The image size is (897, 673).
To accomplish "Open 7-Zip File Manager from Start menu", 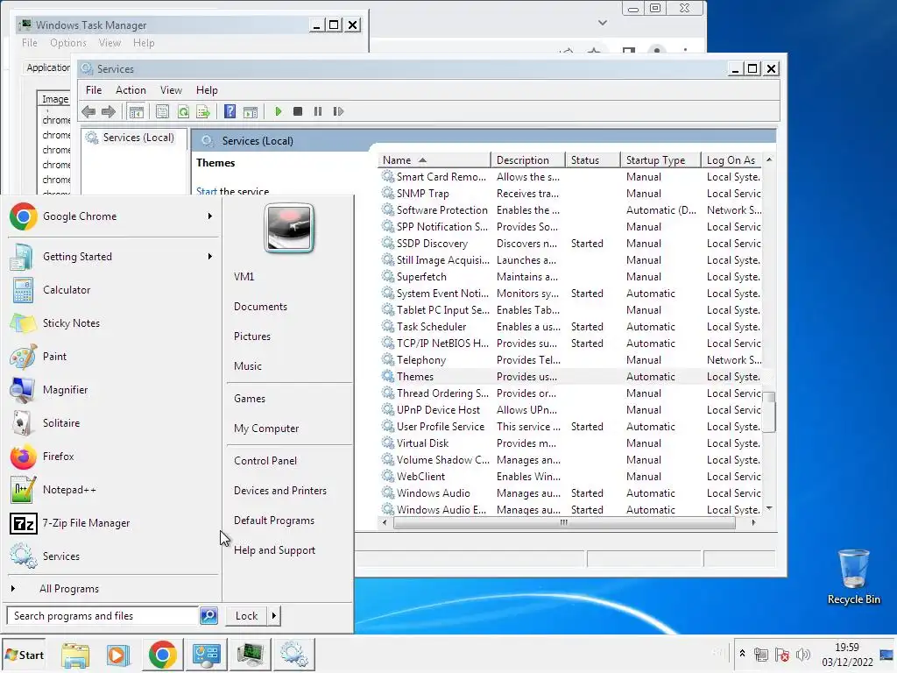I will click(113, 523).
